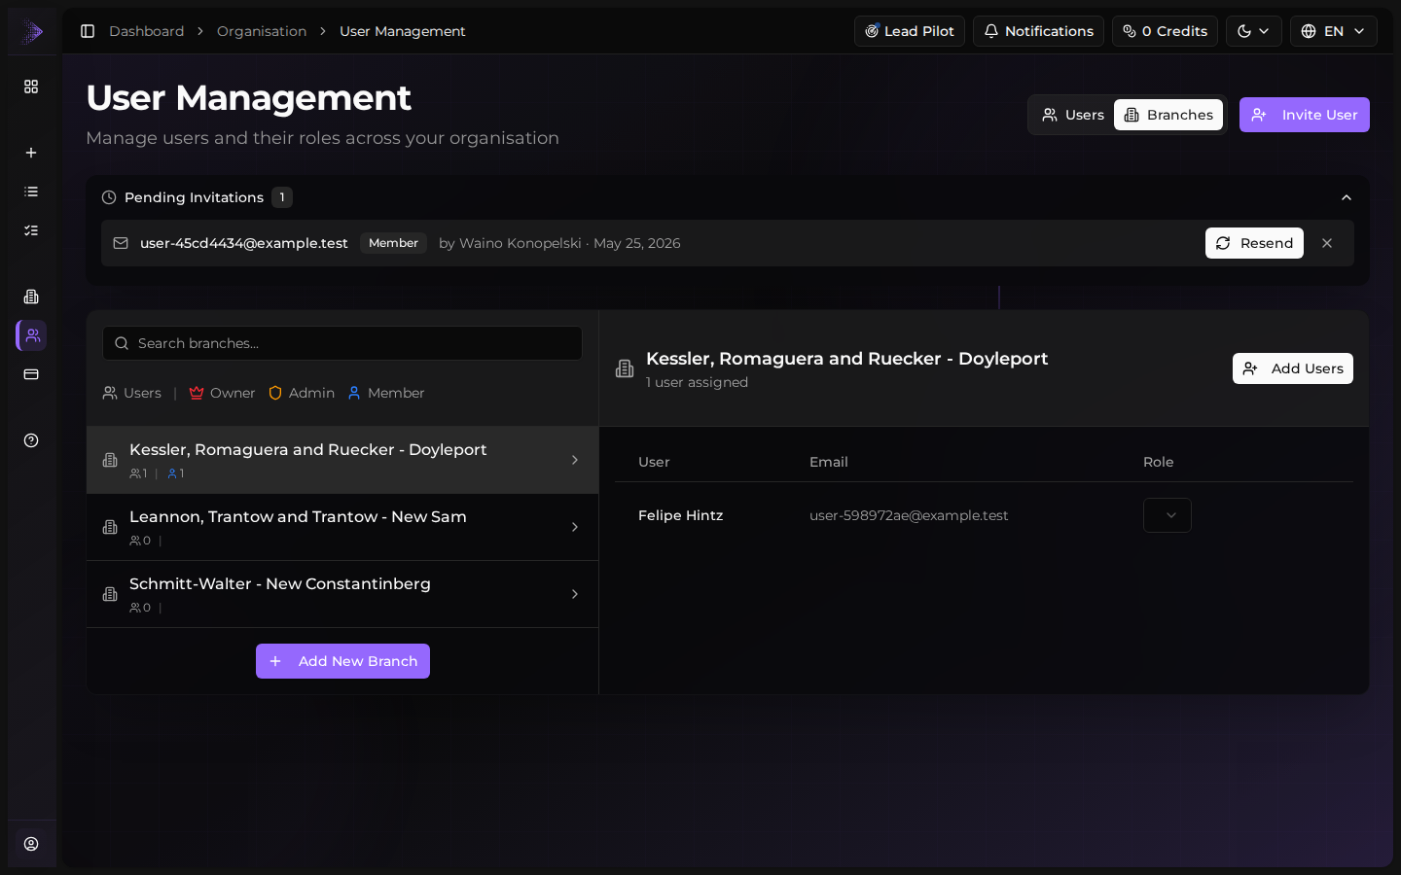Click the app logo in the sidebar

click(32, 31)
